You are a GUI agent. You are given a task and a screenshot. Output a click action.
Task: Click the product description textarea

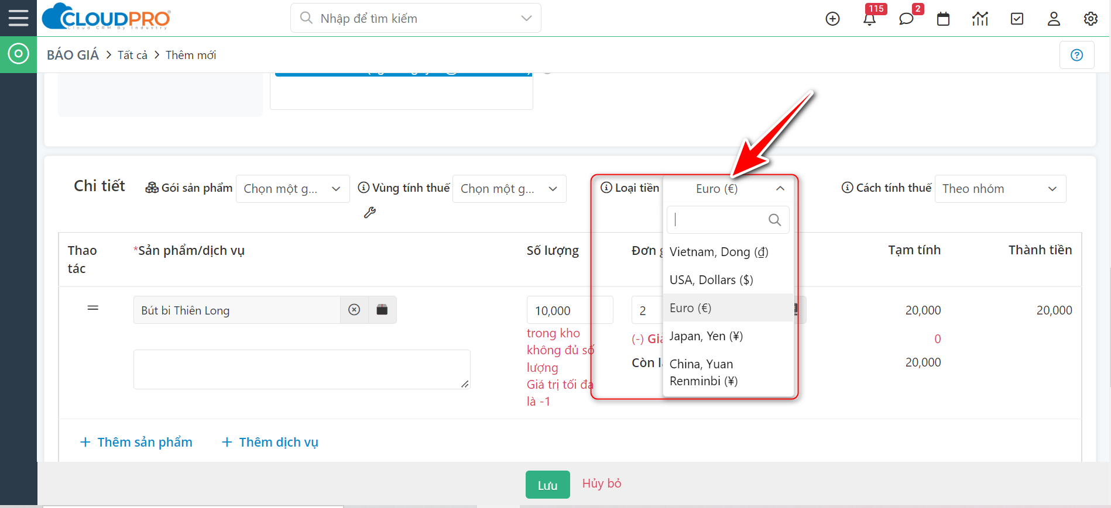[302, 369]
